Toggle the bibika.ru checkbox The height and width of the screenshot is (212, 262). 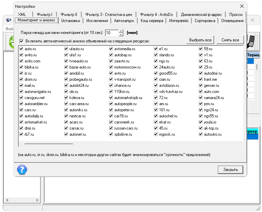[21, 67]
